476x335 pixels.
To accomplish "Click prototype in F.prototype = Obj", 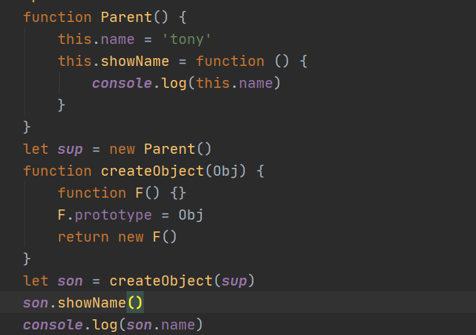I will [113, 215].
